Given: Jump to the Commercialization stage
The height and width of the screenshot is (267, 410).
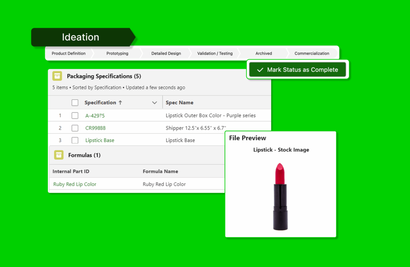Looking at the screenshot, I should 312,53.
